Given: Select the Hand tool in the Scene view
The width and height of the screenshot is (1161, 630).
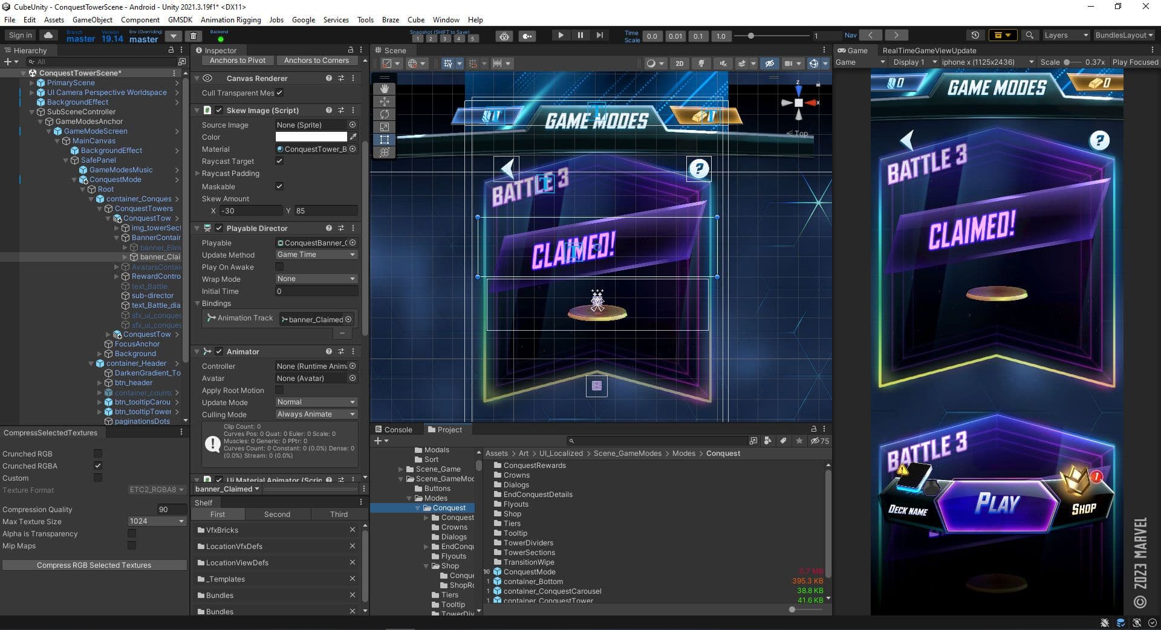Looking at the screenshot, I should pyautogui.click(x=385, y=89).
